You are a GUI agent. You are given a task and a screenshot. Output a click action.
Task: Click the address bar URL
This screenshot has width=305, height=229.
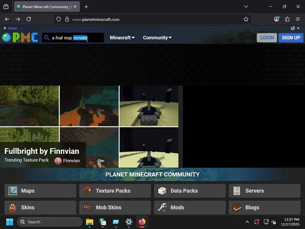coord(96,19)
